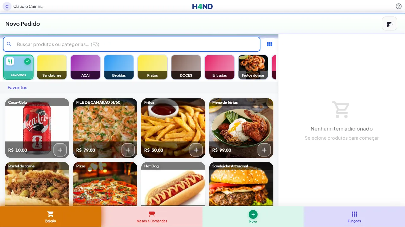
Task: Click the H4ND logo
Action: click(x=202, y=6)
